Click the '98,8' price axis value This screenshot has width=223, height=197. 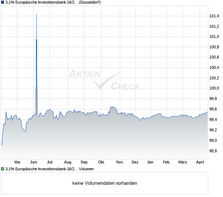click(213, 151)
